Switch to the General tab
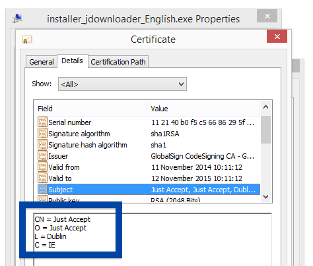Image resolution: width=313 pixels, height=266 pixels. click(42, 62)
